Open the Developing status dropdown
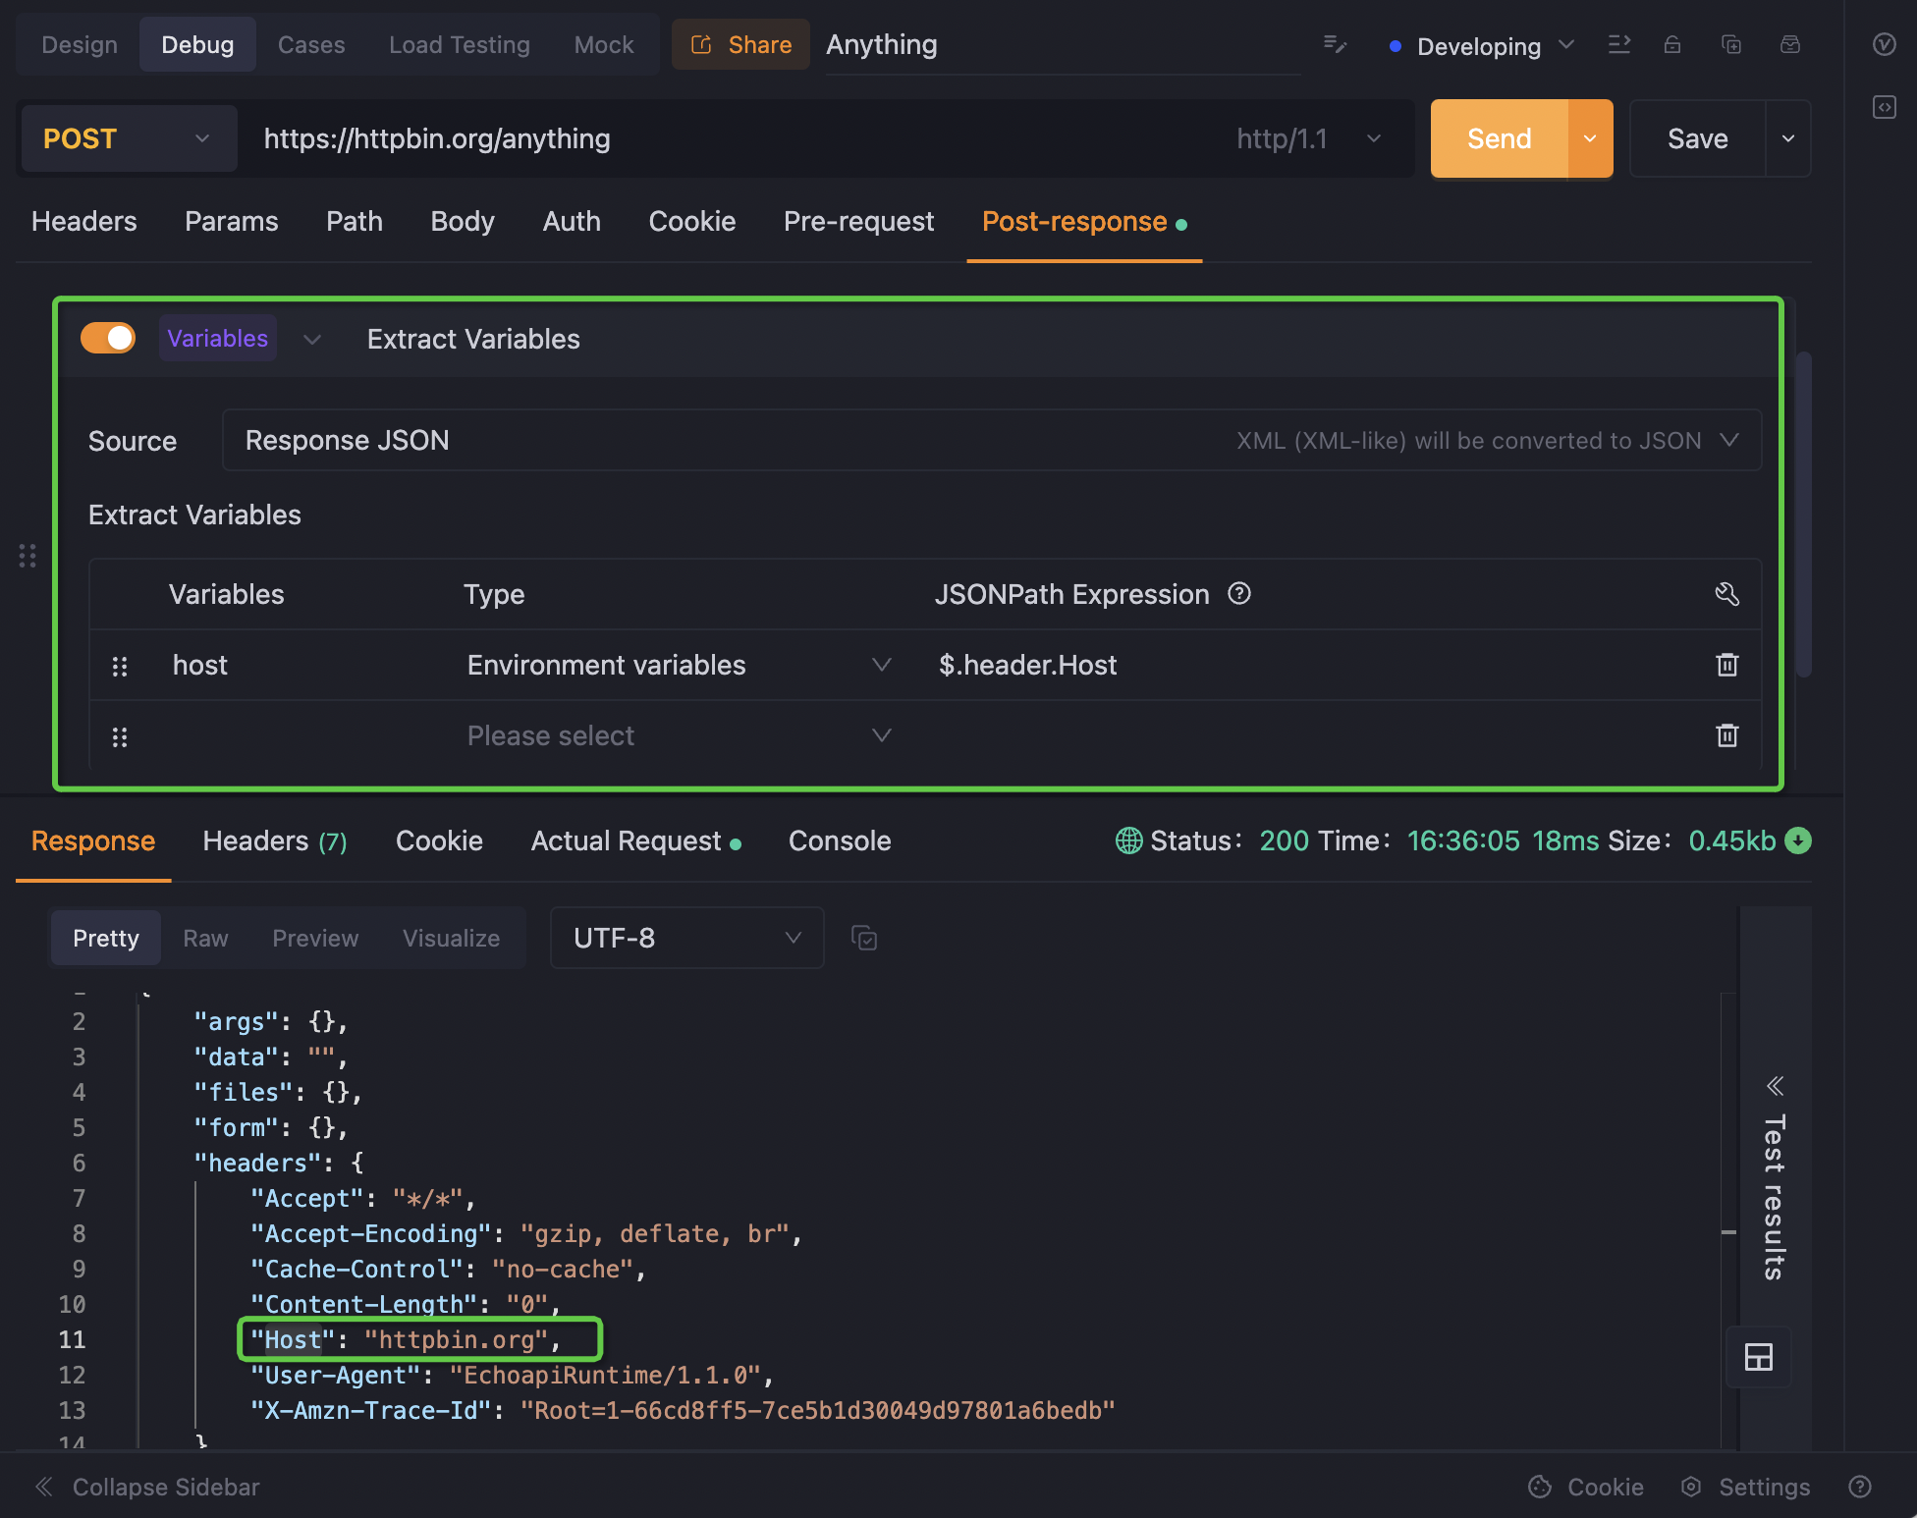This screenshot has height=1518, width=1917. 1481,45
